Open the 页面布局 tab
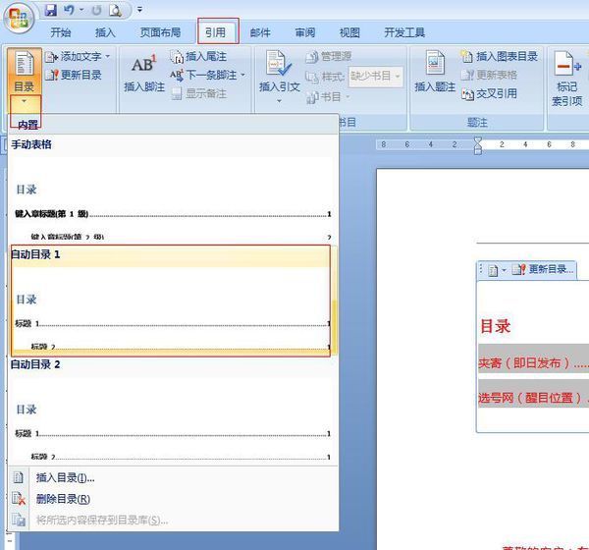This screenshot has height=550, width=589. tap(160, 32)
